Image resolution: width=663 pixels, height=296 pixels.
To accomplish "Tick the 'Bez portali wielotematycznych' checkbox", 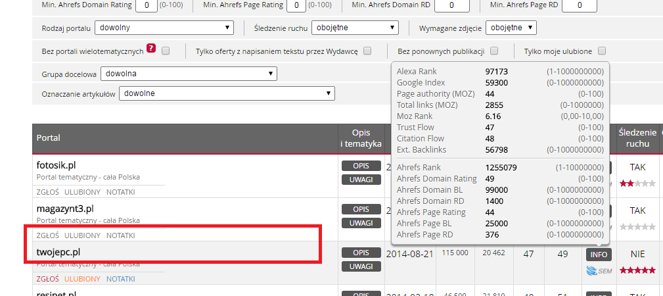I will click(x=166, y=51).
